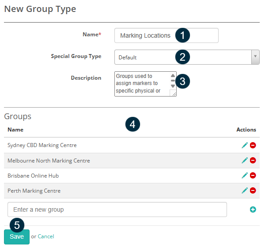Click the pencil icon for Brisbane Online Hub
The height and width of the screenshot is (248, 265).
(245, 175)
